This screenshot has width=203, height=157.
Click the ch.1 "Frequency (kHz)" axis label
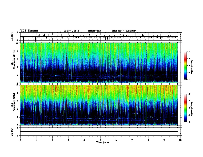click(14, 60)
